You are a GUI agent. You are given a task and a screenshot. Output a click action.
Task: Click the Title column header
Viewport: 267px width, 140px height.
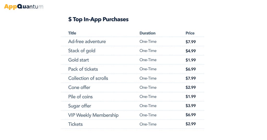72,33
